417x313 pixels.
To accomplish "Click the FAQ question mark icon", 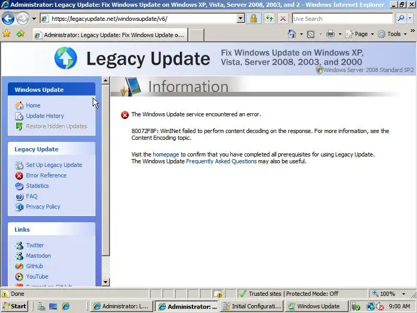I will [19, 197].
